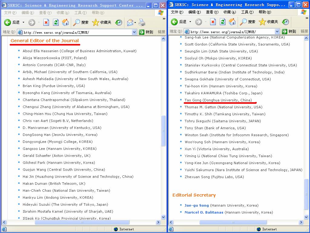Click the Back arrow in left window

(x=8, y=22)
